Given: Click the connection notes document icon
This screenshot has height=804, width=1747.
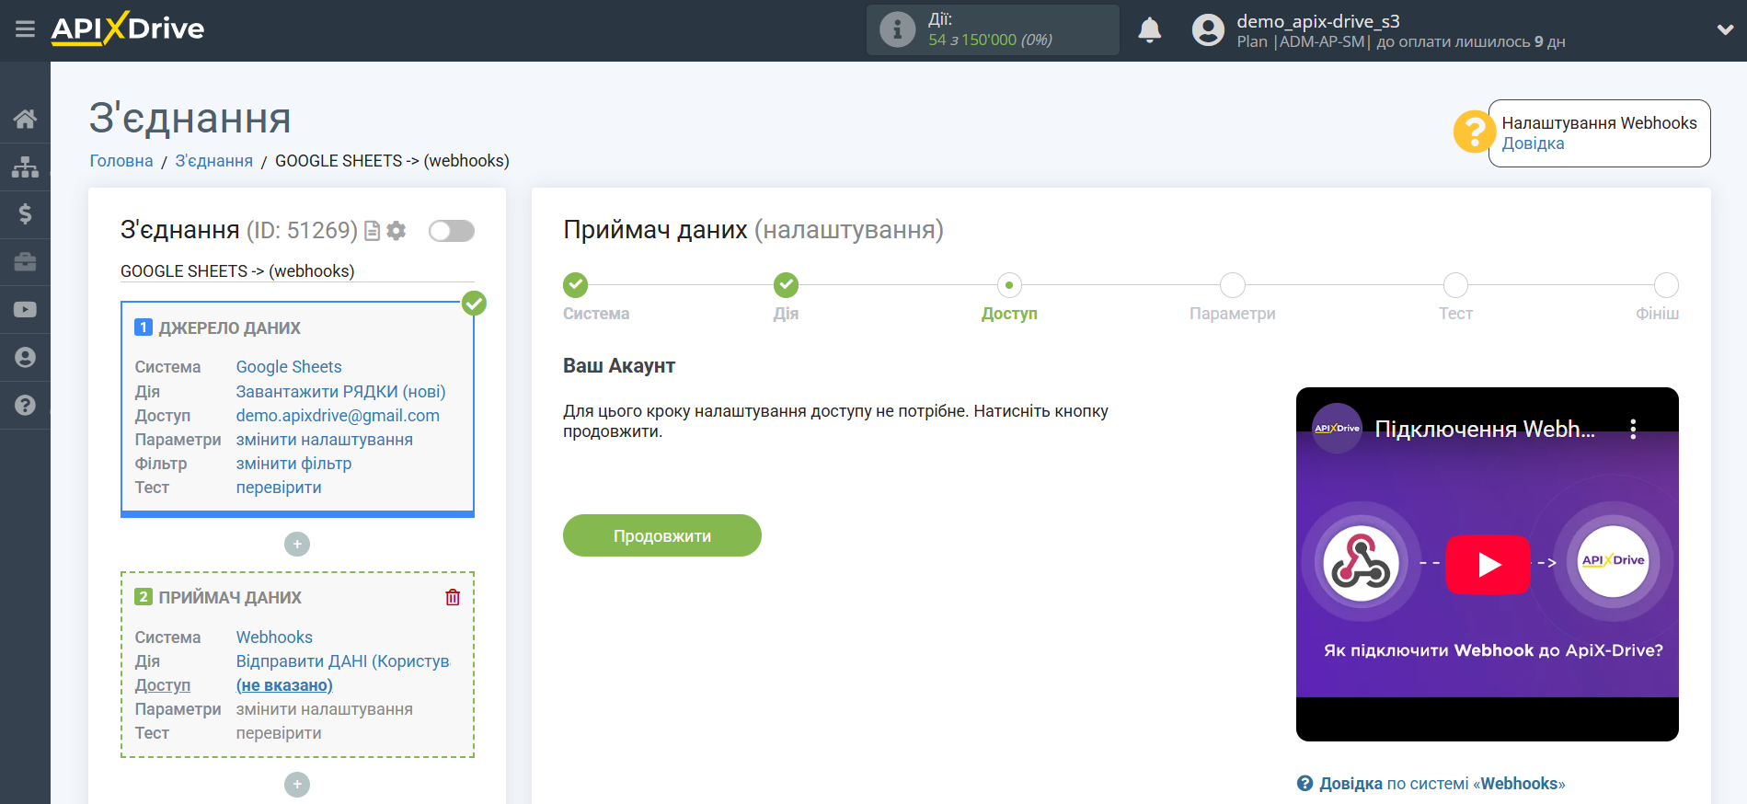Looking at the screenshot, I should point(373,231).
